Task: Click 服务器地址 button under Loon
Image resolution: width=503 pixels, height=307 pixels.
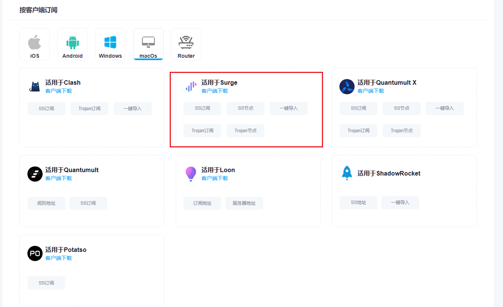Action: 244,203
